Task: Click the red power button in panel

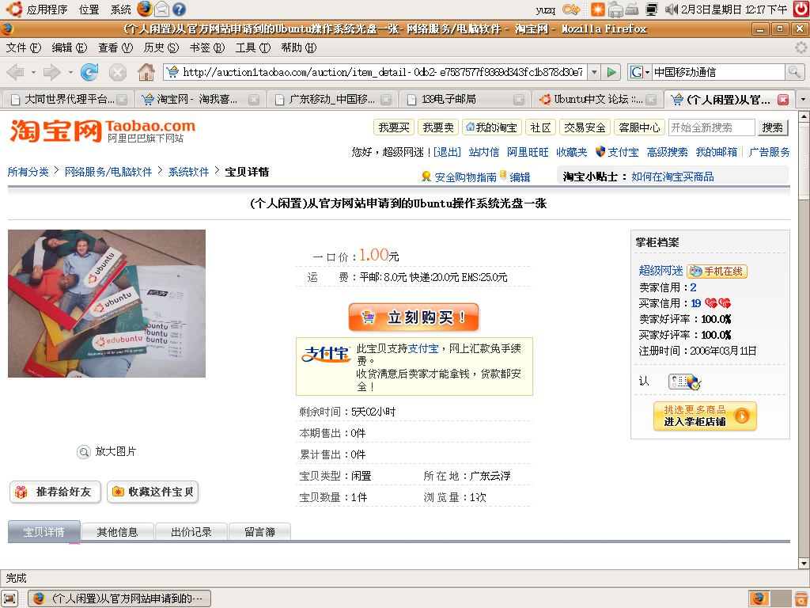Action: tap(801, 9)
